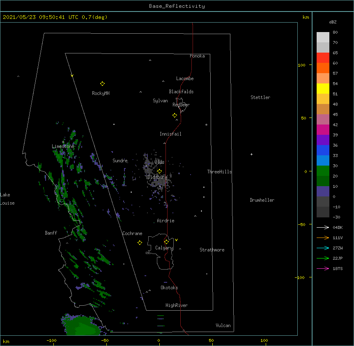The height and width of the screenshot is (346, 354).
Task: Click the Okotoks label
Action: coord(169,288)
